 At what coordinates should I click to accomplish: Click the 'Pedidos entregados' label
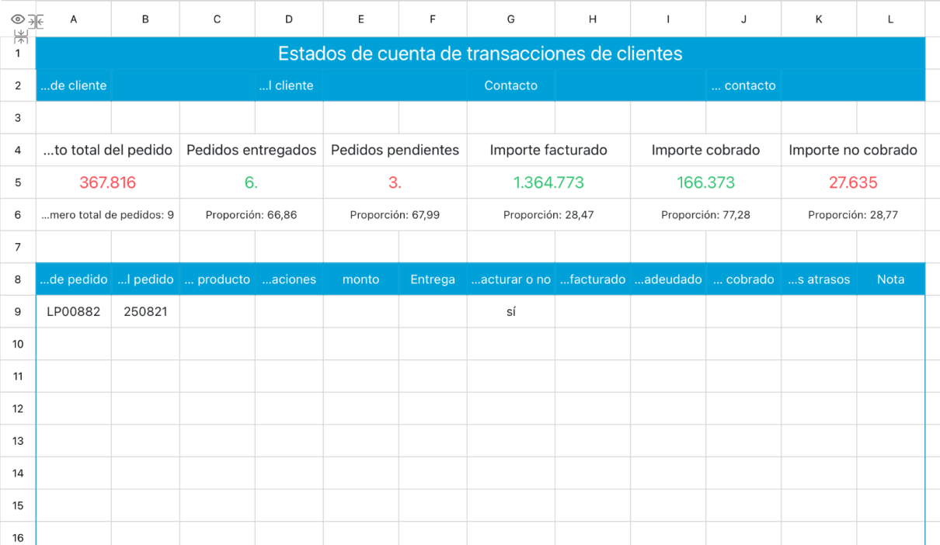252,150
